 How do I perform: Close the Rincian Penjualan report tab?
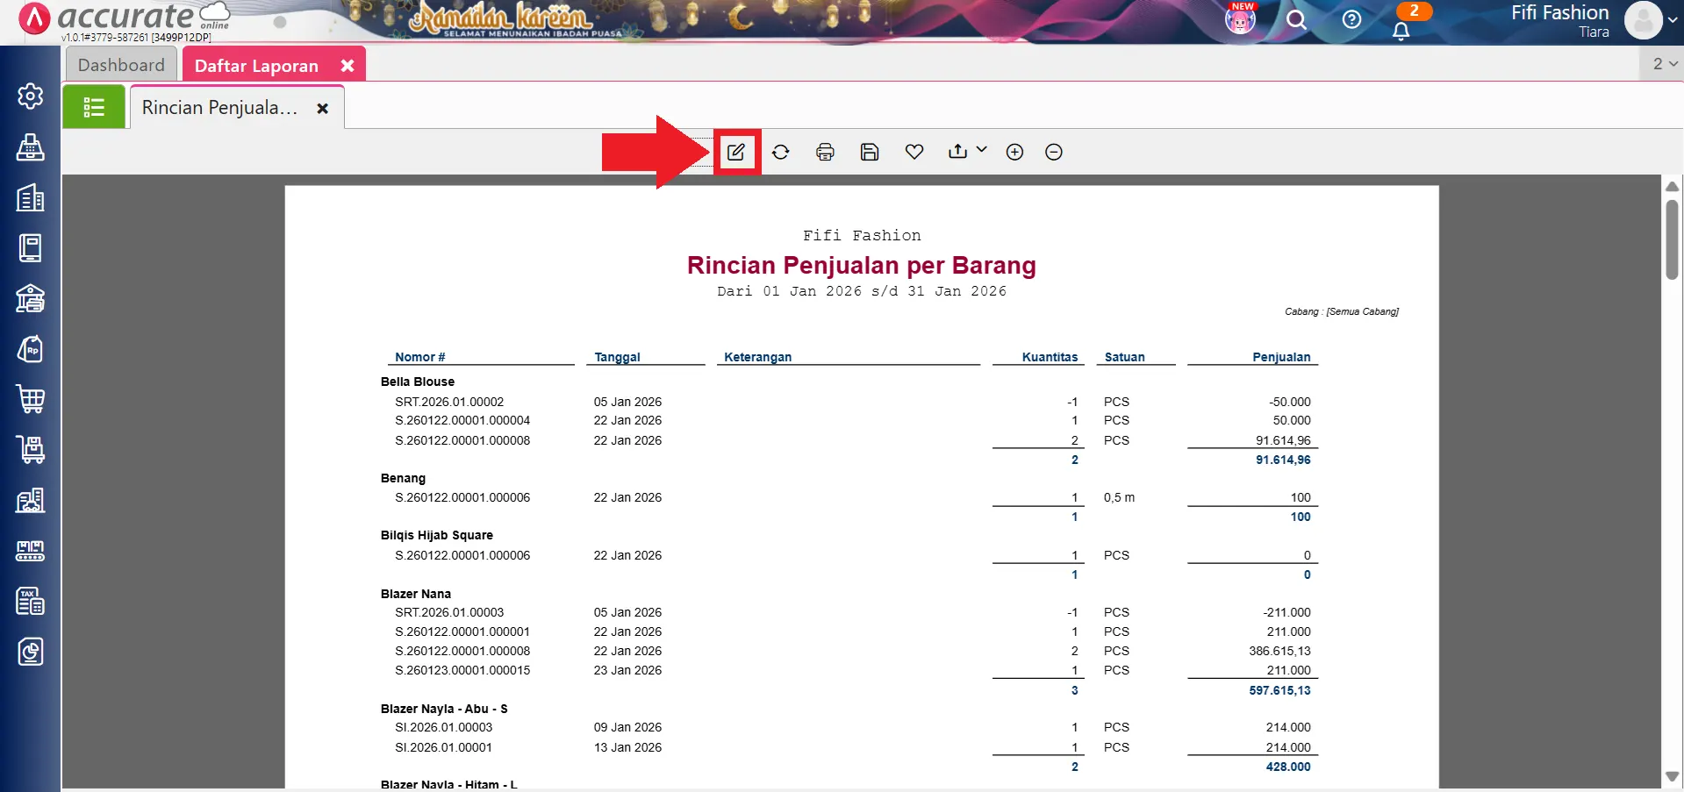[x=323, y=108]
